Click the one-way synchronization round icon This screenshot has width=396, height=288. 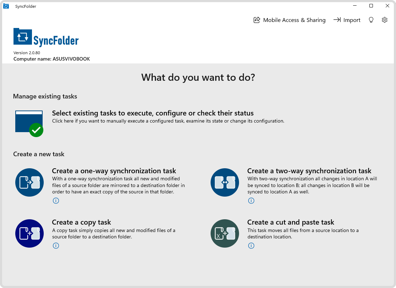point(29,182)
